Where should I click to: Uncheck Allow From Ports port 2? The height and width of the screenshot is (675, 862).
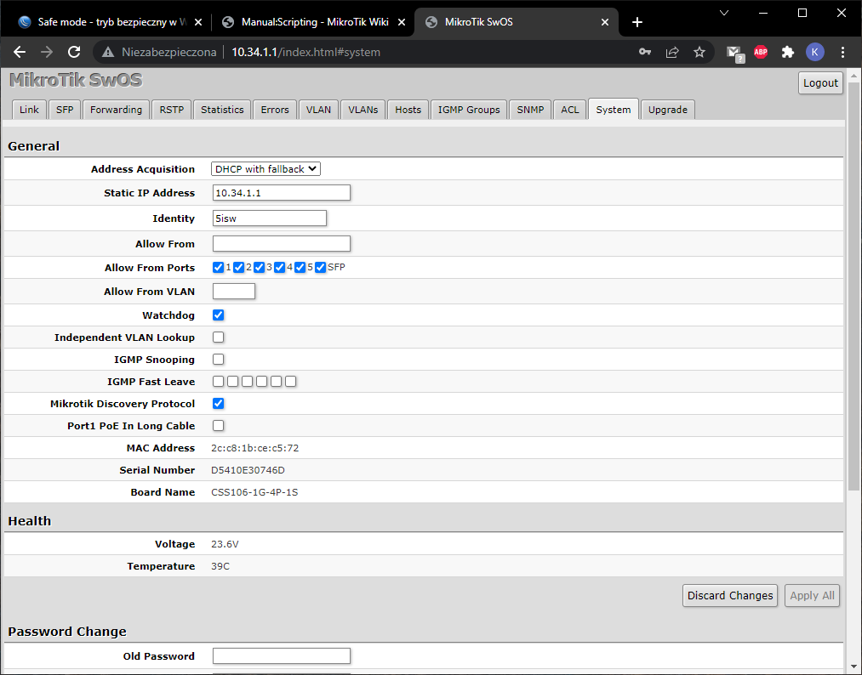point(238,268)
